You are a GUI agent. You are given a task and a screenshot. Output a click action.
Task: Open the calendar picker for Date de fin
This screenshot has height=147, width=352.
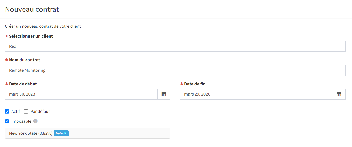tap(339, 94)
